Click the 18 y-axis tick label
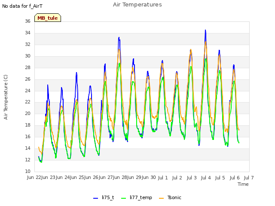275x206 pixels. (x=27, y=125)
